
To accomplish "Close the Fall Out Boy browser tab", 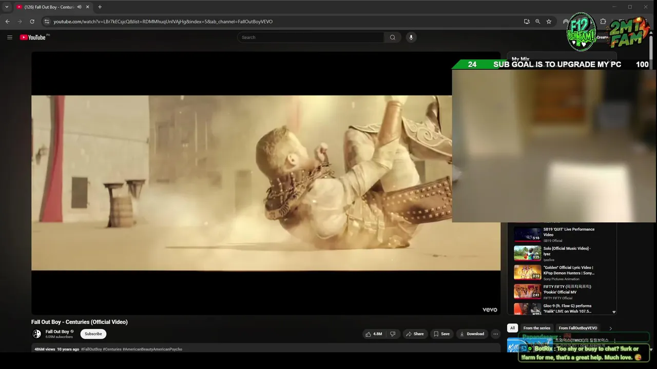I will [88, 7].
